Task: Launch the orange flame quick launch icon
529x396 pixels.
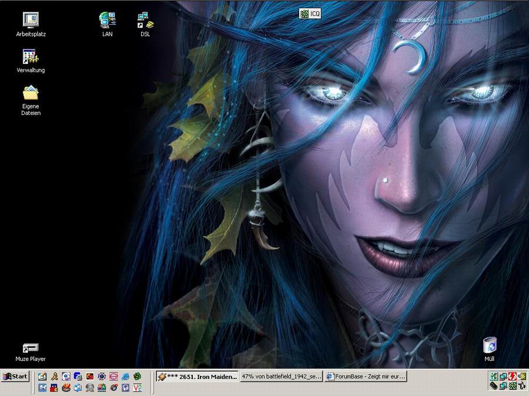Action: 66,388
